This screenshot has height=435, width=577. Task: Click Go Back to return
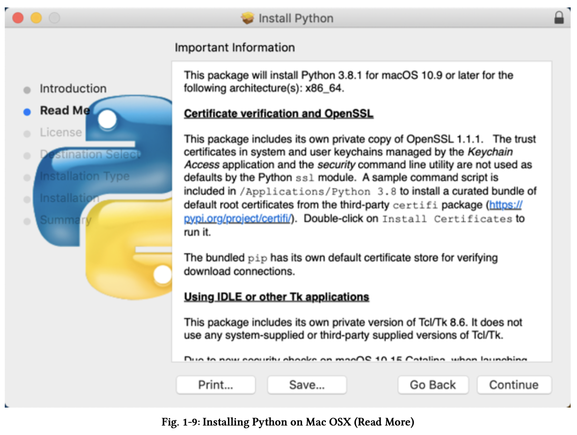pyautogui.click(x=433, y=384)
